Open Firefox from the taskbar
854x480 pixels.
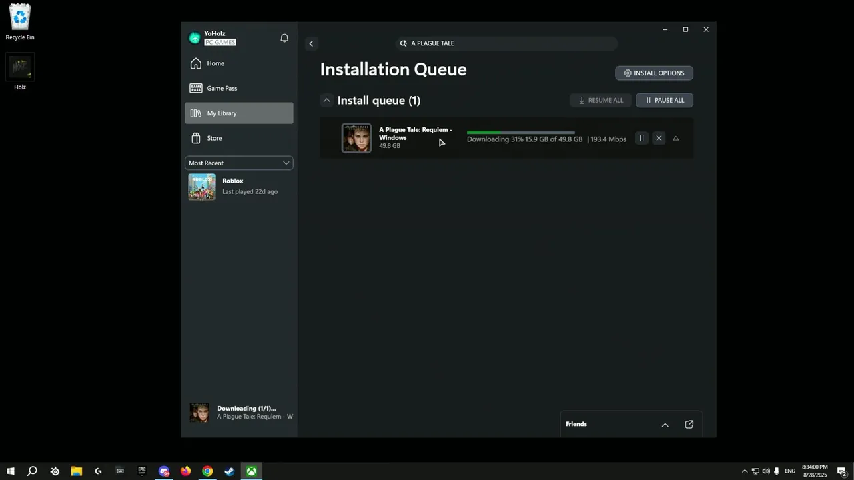(x=185, y=471)
